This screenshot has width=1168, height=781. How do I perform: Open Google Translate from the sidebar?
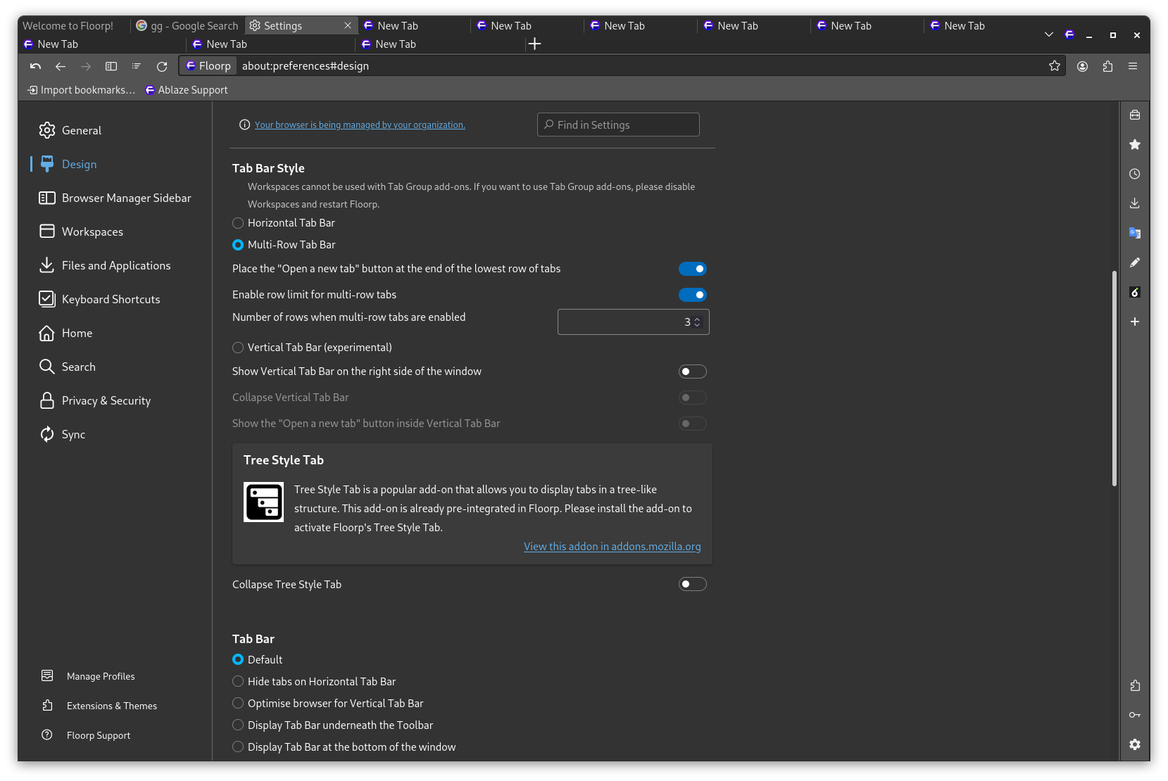tap(1135, 232)
